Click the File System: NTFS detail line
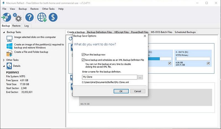This screenshot has height=129, width=221. (x=16, y=76)
